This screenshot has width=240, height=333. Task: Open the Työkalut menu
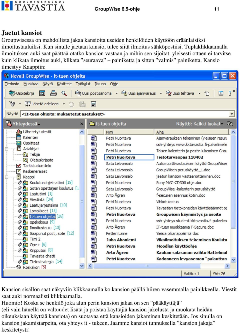pyautogui.click(x=83, y=84)
